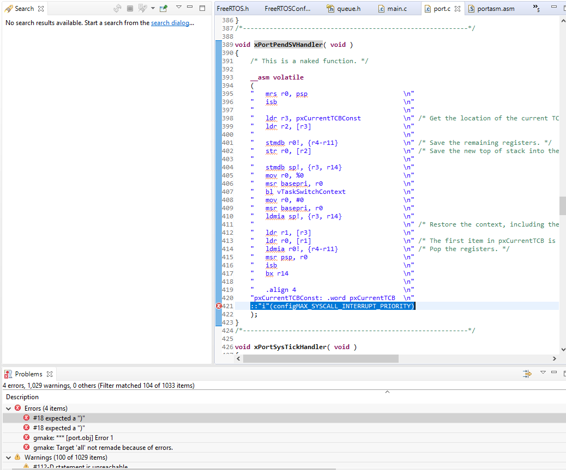Select the 'gmake: *** [port.obj] Error 1' entry

[284, 437]
